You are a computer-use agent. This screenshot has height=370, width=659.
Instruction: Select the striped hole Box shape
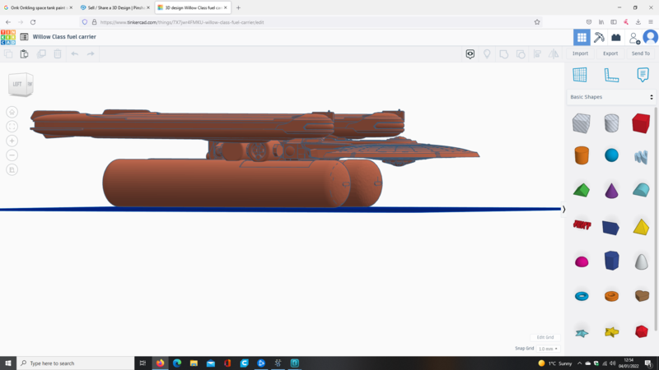pos(582,123)
